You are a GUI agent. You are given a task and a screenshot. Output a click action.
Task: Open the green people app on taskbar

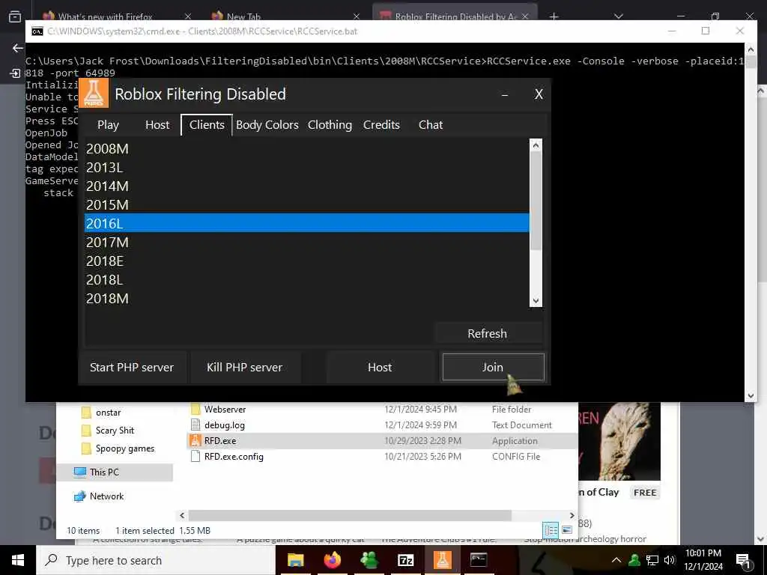369,560
